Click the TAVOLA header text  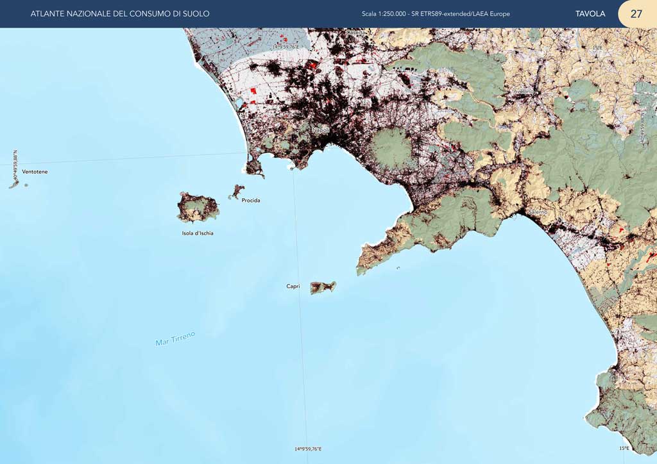click(x=590, y=13)
